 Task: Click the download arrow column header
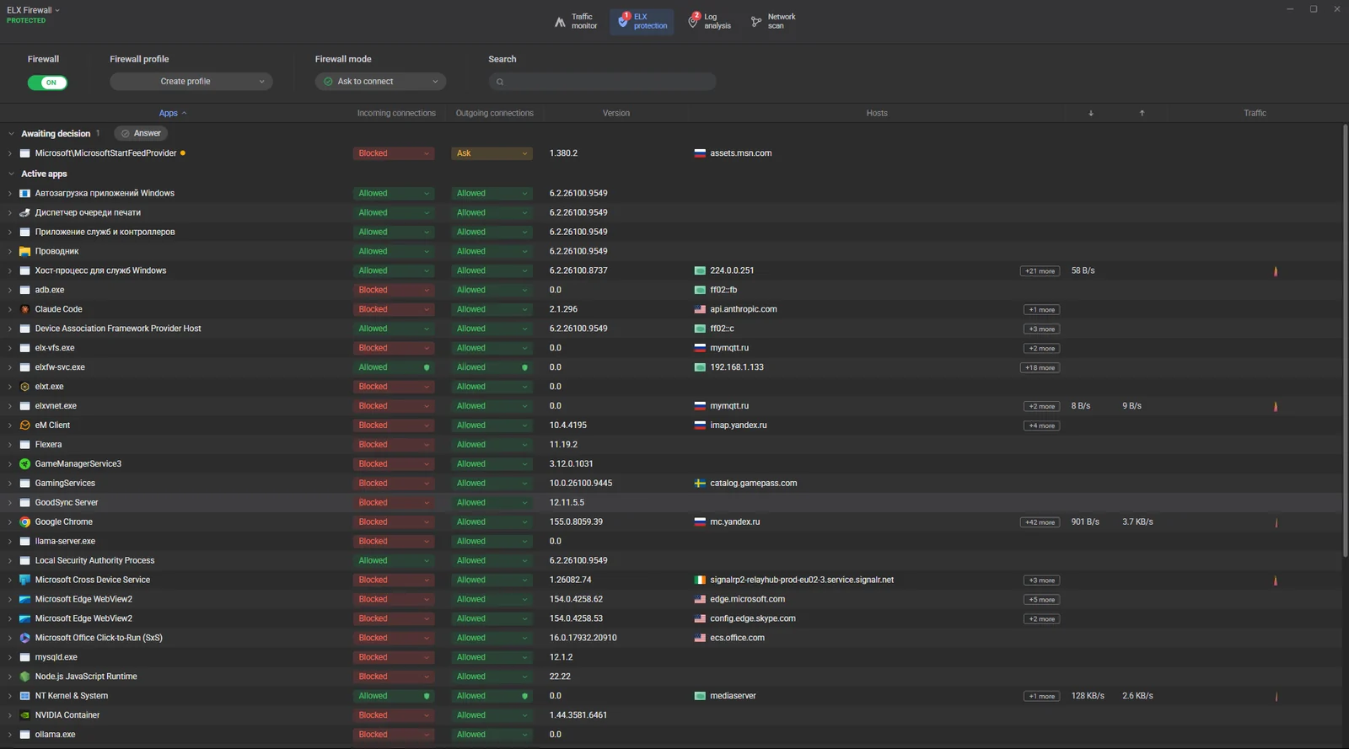pos(1091,113)
